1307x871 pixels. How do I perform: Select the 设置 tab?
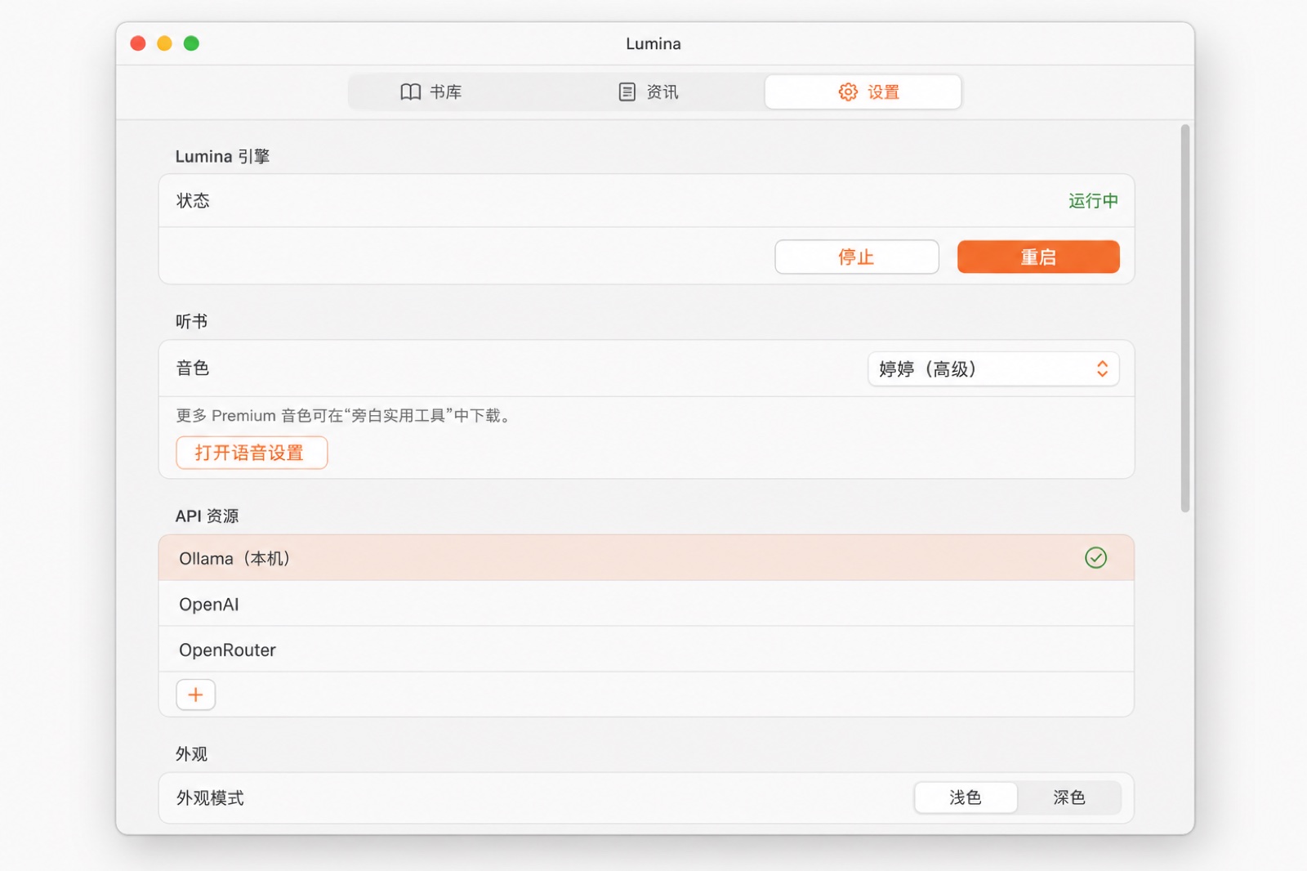pyautogui.click(x=863, y=92)
